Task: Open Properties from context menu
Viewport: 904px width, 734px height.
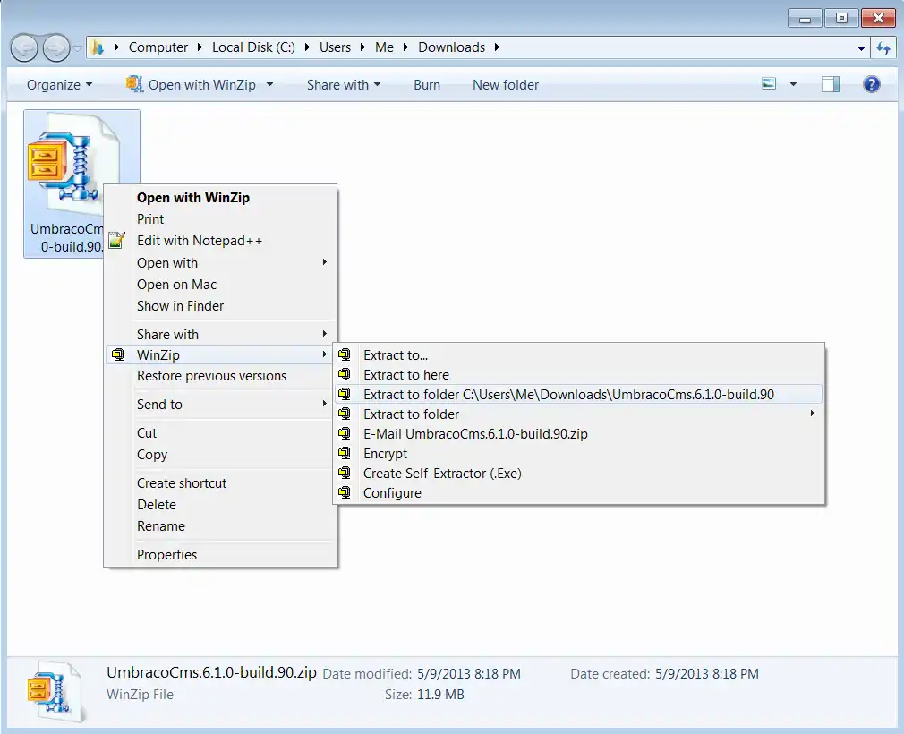Action: click(x=220, y=554)
